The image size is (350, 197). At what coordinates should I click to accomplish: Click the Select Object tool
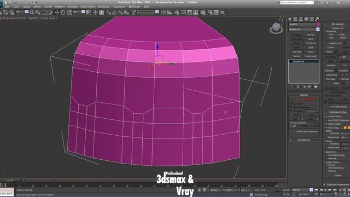[x=32, y=13]
